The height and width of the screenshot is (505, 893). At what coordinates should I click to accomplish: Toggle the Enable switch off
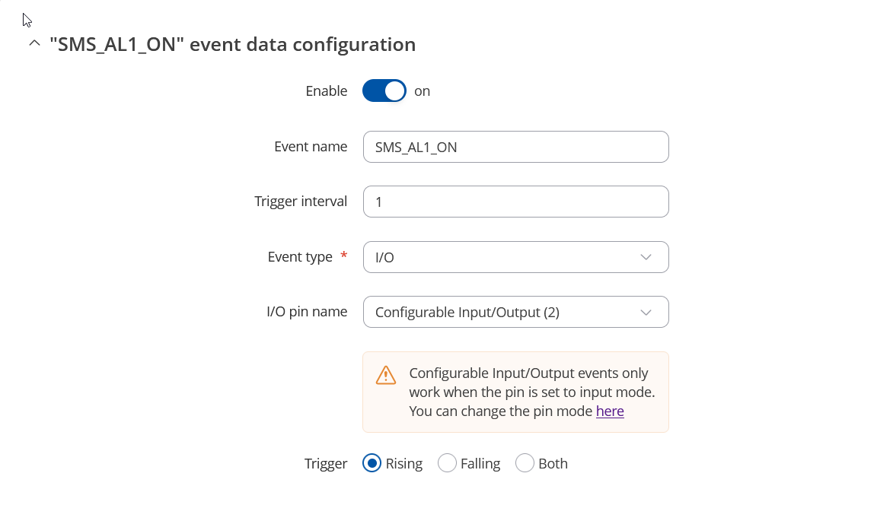(x=384, y=91)
